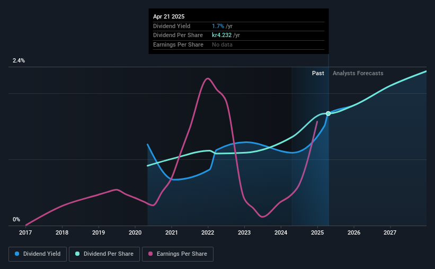
Task: Click Dividend Per Share row label in tooltip
Action: click(x=178, y=35)
